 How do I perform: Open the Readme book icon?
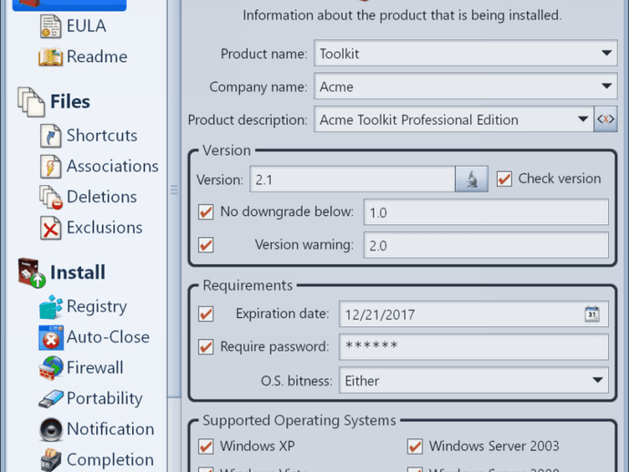tap(50, 57)
